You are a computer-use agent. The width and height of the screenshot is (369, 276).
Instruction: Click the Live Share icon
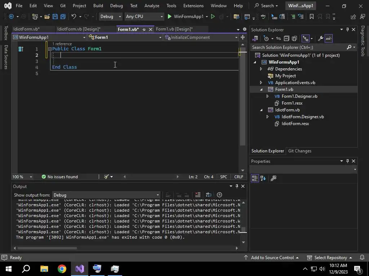click(x=353, y=17)
